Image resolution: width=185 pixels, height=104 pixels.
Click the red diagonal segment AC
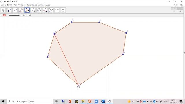click(x=66, y=60)
